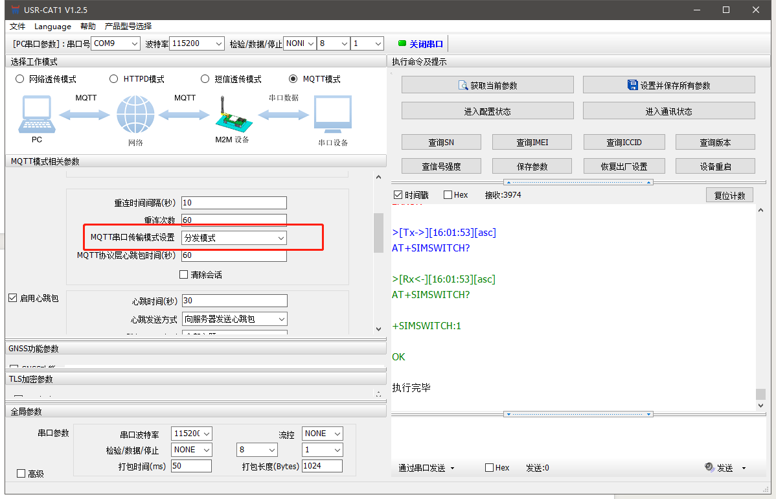Click 打包时间(ms) input field
Screen dimensions: 776x499
coord(192,466)
